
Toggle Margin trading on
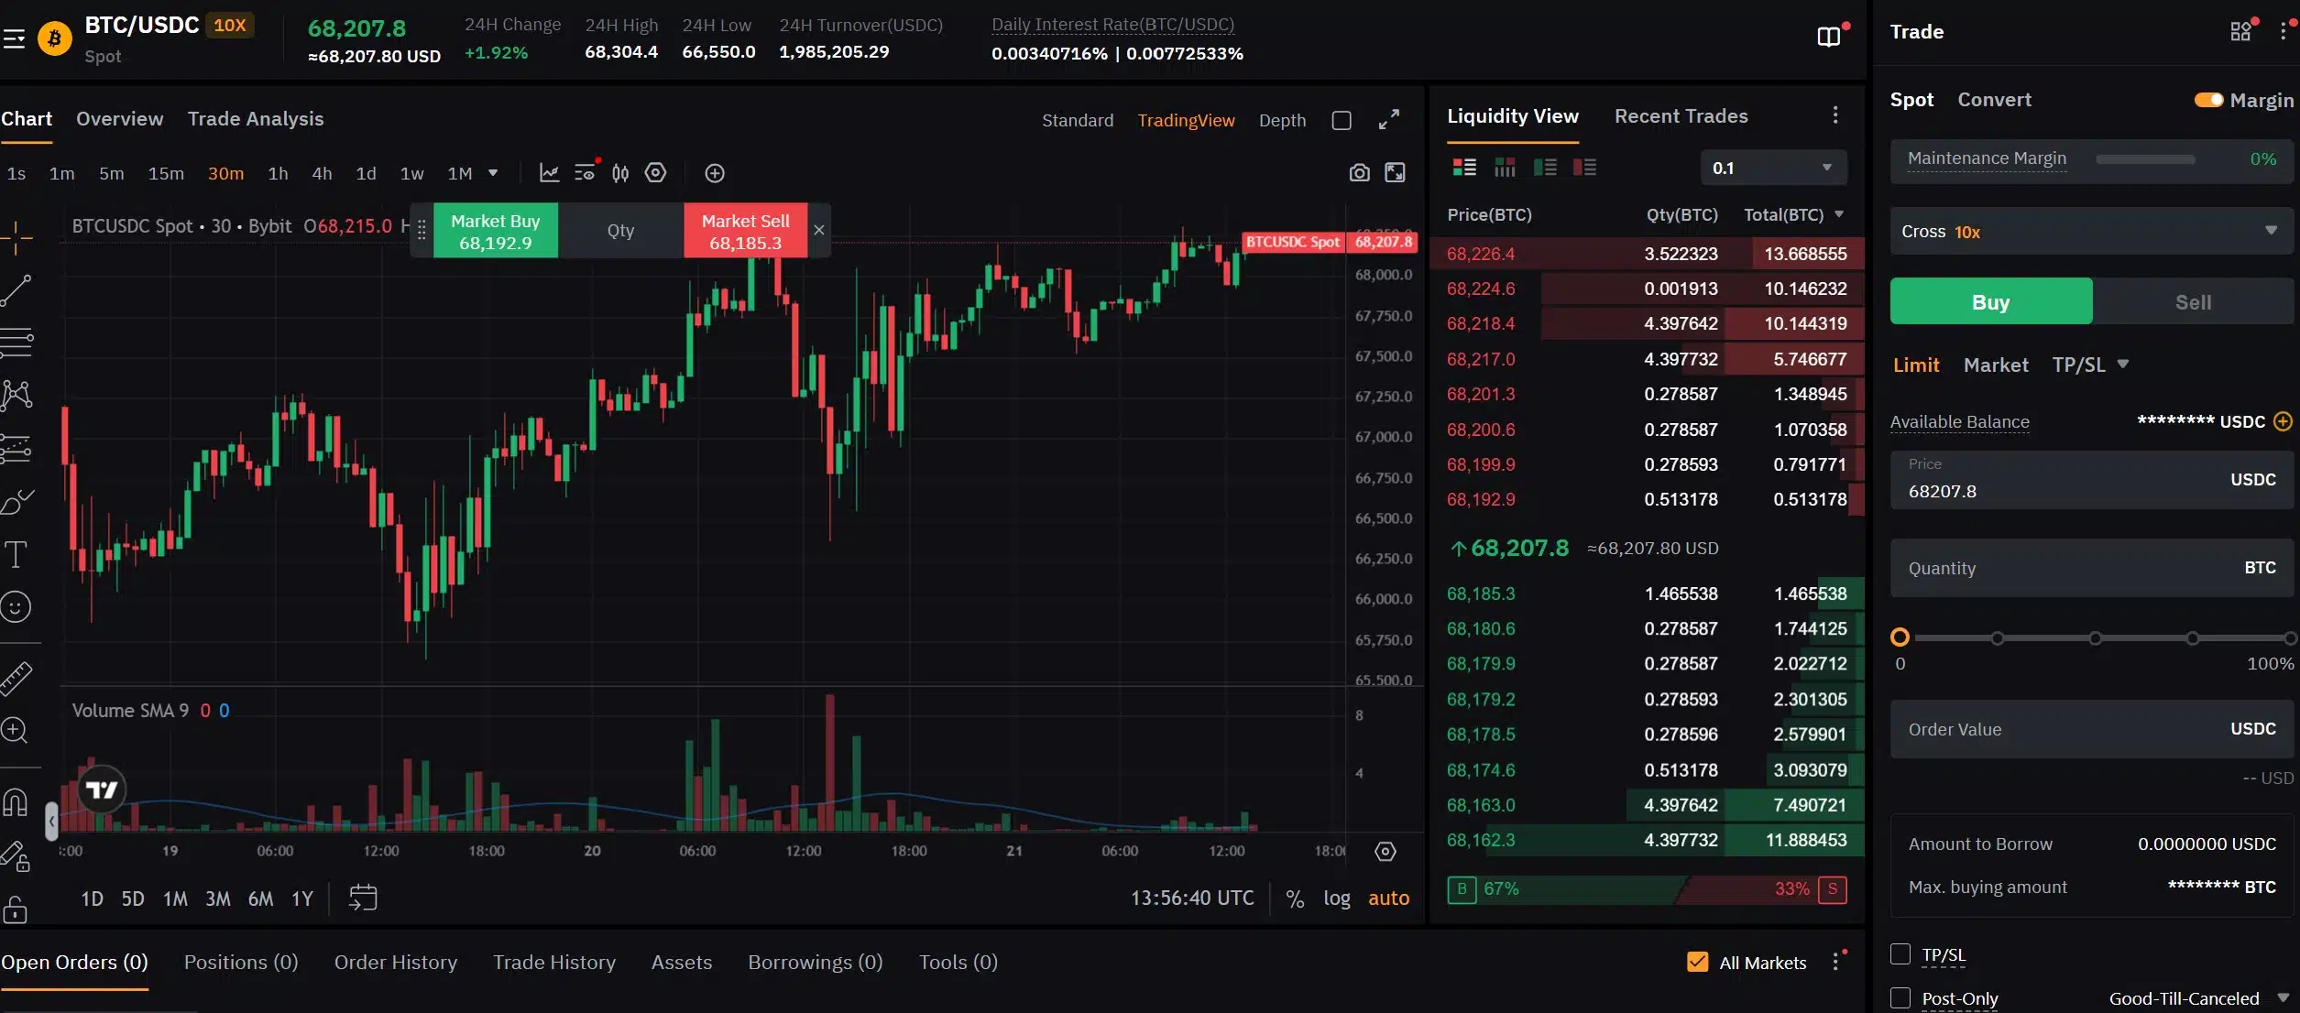2209,100
